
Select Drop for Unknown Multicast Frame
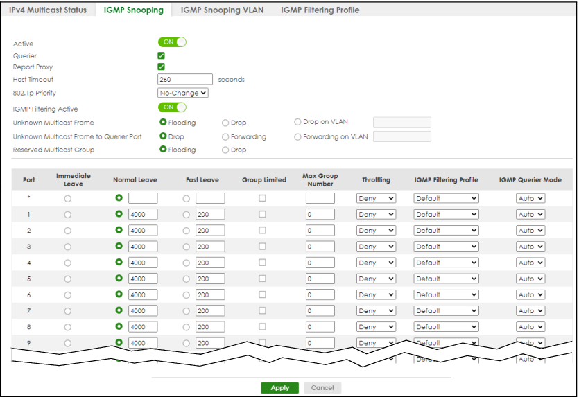point(225,123)
